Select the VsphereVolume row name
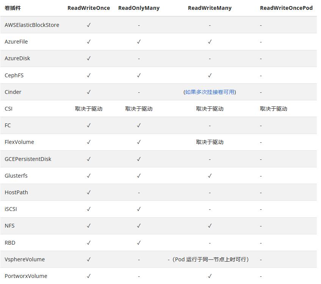Viewport: 321px width, 284px height. [x=25, y=259]
